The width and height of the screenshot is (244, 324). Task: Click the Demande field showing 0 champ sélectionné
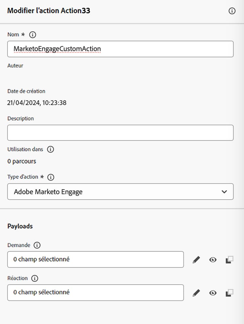coord(95,260)
